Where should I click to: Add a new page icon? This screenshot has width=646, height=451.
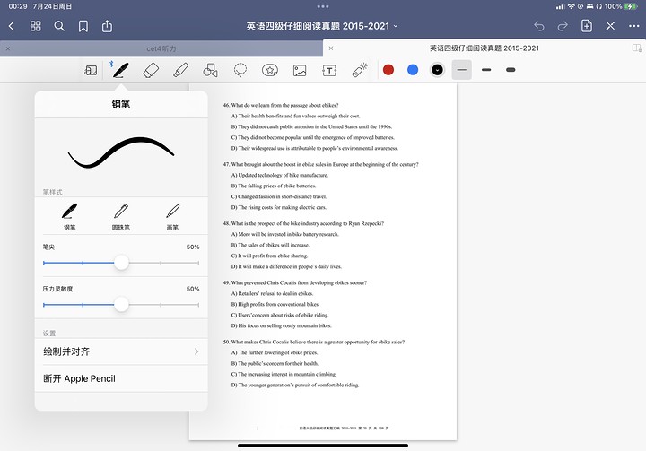point(586,26)
